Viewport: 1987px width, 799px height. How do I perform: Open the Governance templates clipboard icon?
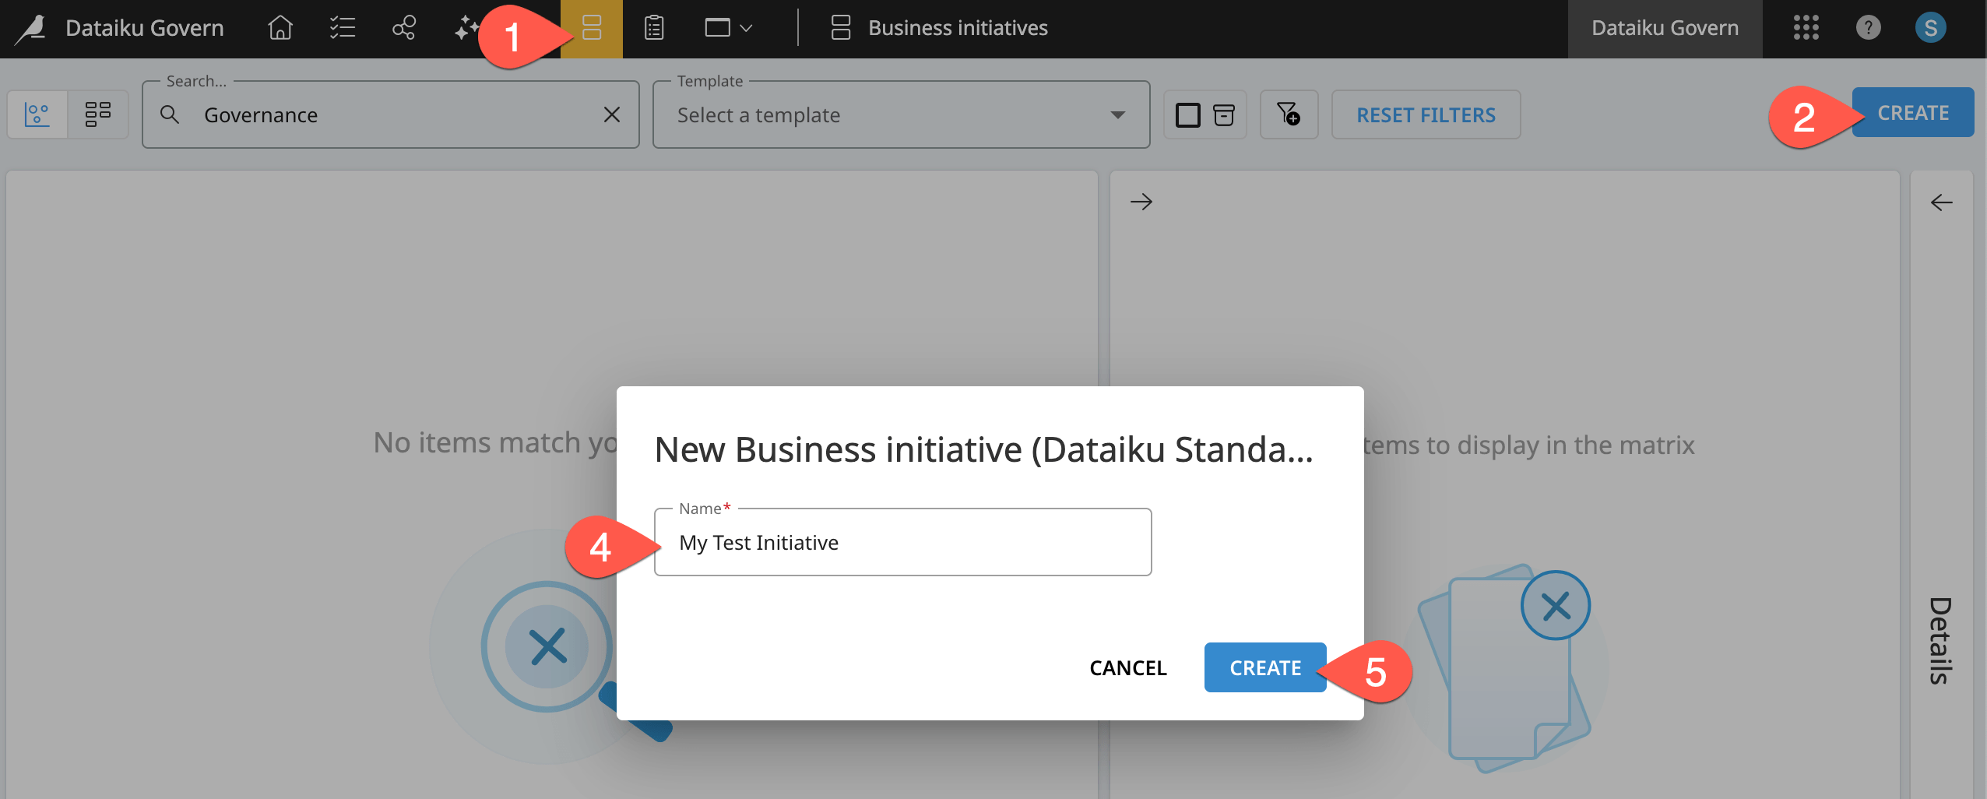652,28
